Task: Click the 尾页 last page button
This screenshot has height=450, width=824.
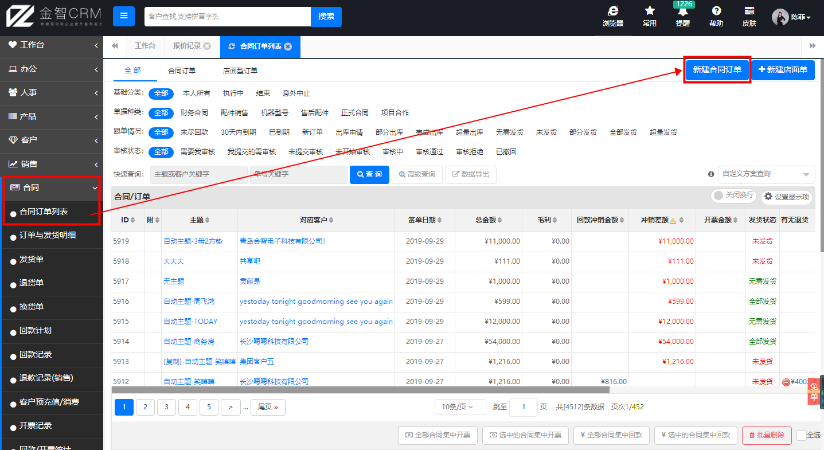Action: [268, 407]
